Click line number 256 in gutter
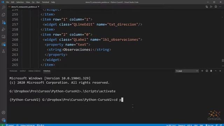 tap(15, 20)
